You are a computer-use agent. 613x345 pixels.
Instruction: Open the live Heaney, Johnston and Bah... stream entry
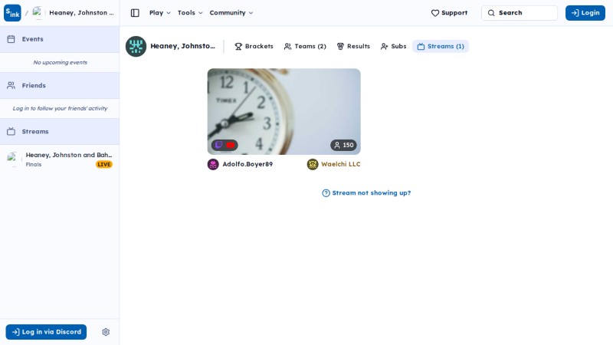coord(60,159)
